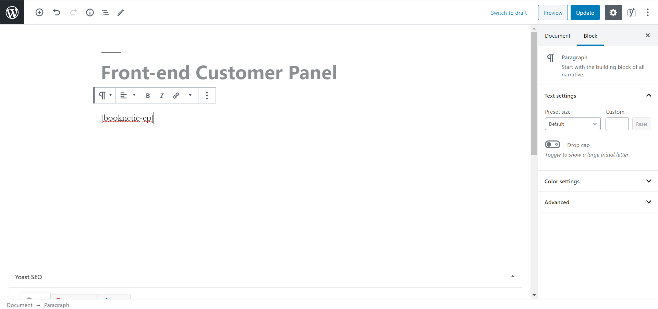Image resolution: width=658 pixels, height=309 pixels.
Task: Enable the Drop cap toggle
Action: tap(552, 144)
